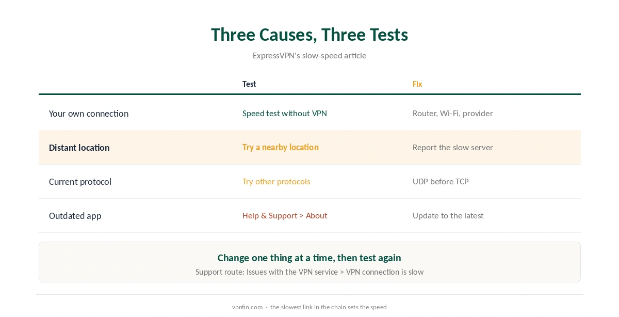
Task: Select the 'Current protocol' row label
Action: click(x=80, y=182)
